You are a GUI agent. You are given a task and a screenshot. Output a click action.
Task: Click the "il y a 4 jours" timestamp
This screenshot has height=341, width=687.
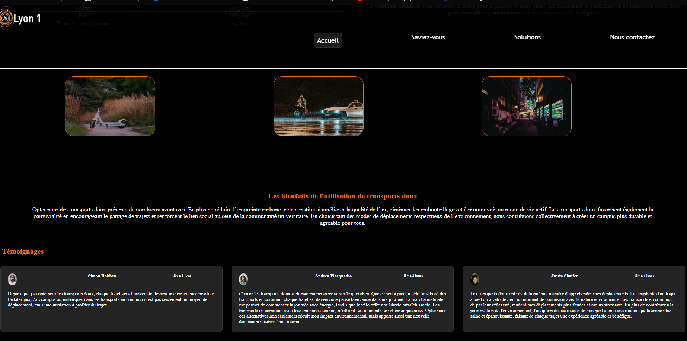[x=644, y=276]
